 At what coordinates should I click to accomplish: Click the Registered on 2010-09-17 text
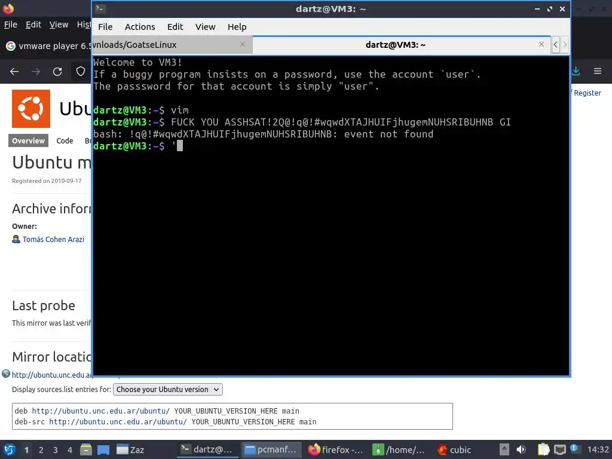pos(47,180)
